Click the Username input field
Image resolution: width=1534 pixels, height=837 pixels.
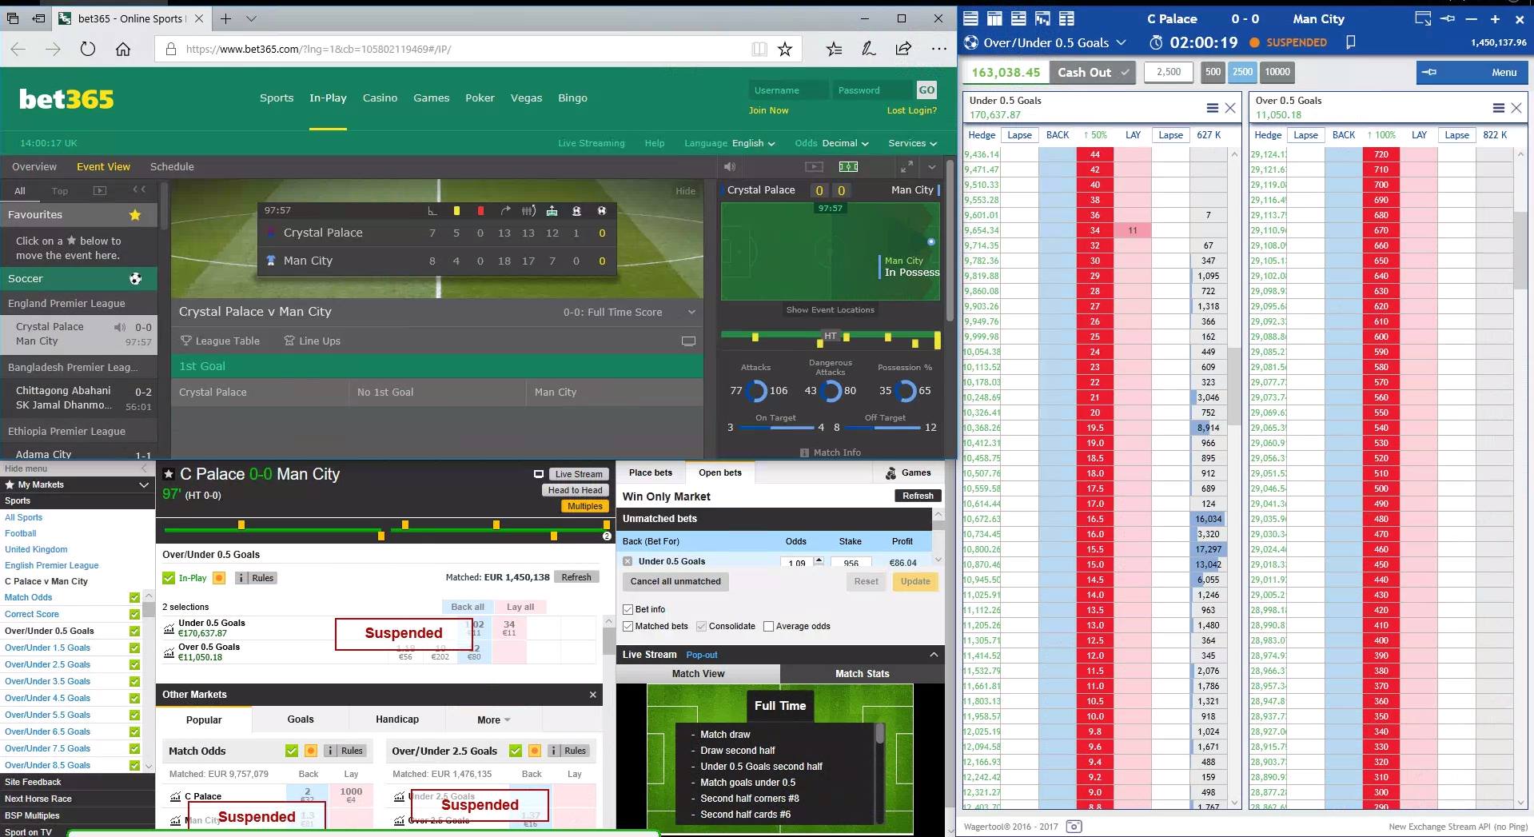point(788,90)
